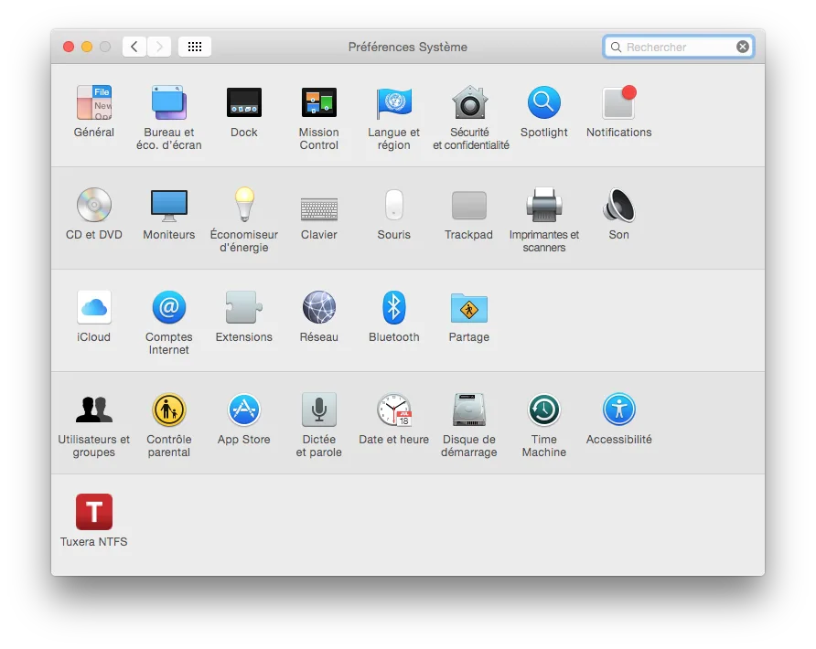The image size is (816, 649).
Task: Open Notifications settings
Action: (x=618, y=102)
